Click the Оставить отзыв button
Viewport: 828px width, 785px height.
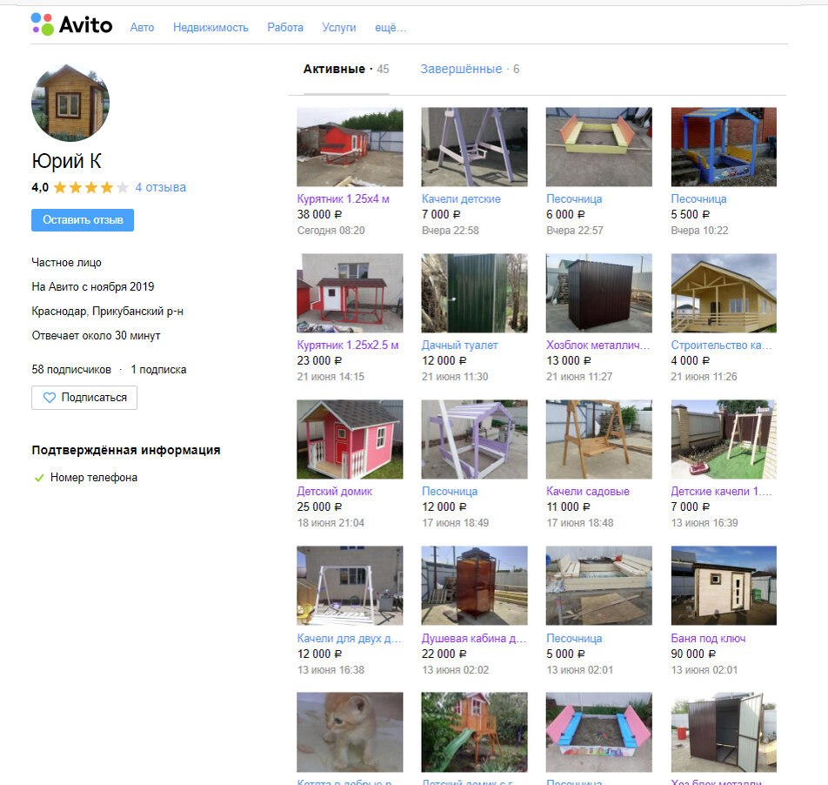[83, 220]
